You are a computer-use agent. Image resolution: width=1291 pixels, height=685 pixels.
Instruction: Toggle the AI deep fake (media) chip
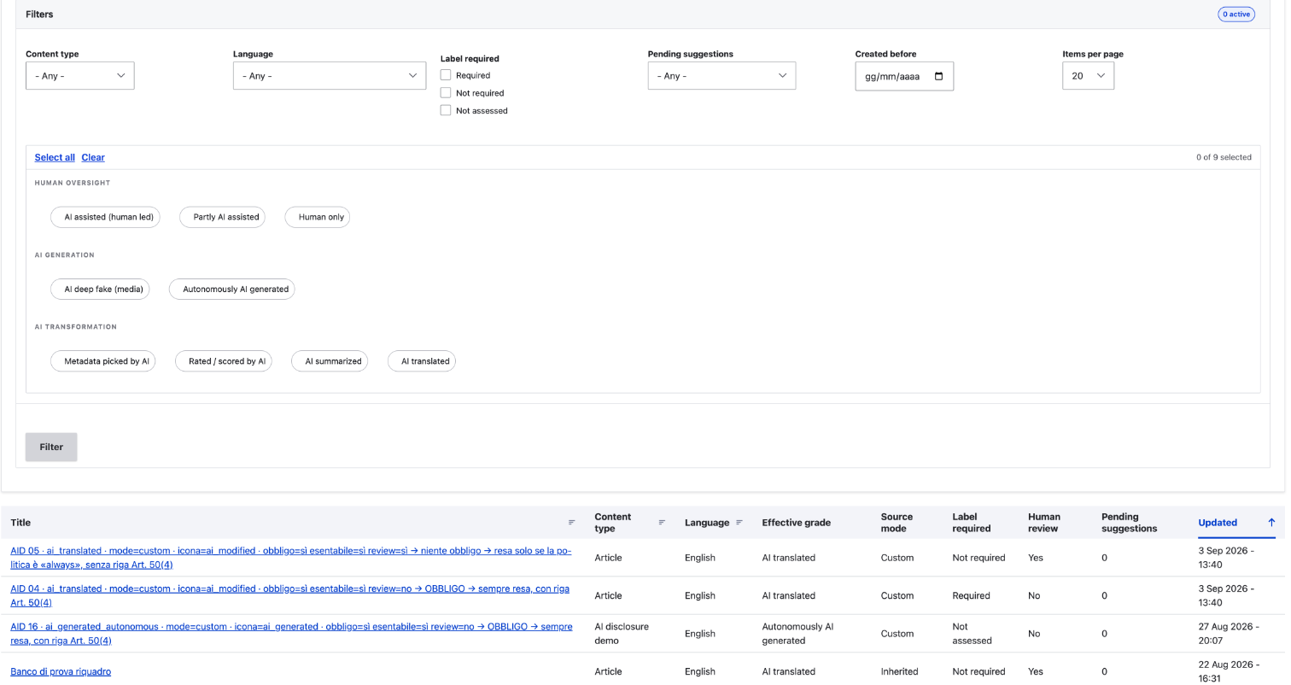(x=100, y=289)
